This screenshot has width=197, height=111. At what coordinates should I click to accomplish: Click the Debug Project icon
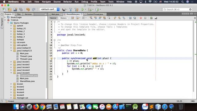tap(90, 10)
